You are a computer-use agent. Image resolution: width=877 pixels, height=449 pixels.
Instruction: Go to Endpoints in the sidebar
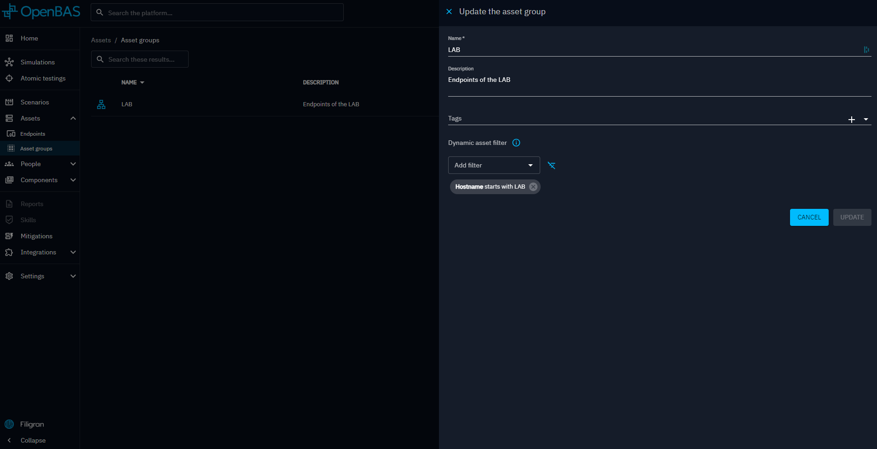pyautogui.click(x=33, y=134)
